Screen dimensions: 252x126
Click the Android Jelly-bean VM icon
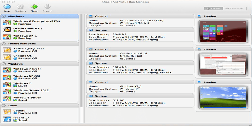point(7,50)
